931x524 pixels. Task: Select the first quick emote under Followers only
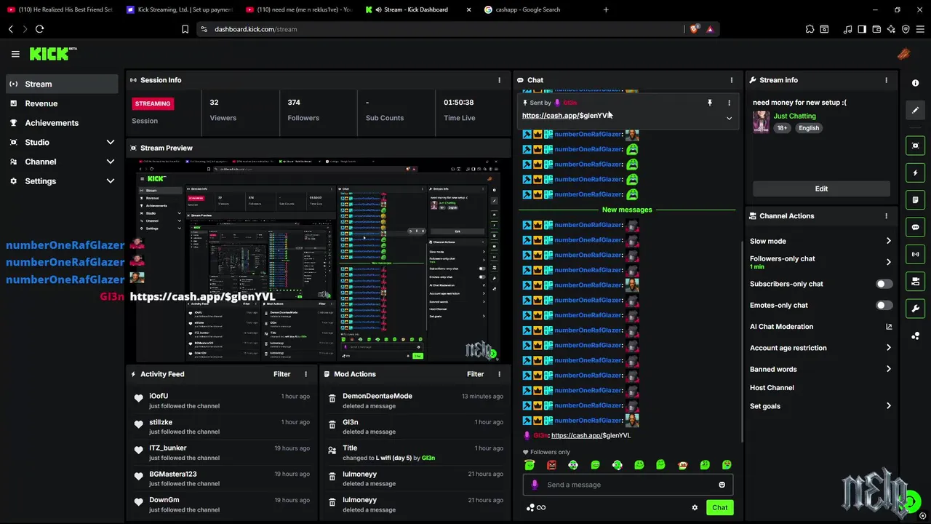coord(530,465)
